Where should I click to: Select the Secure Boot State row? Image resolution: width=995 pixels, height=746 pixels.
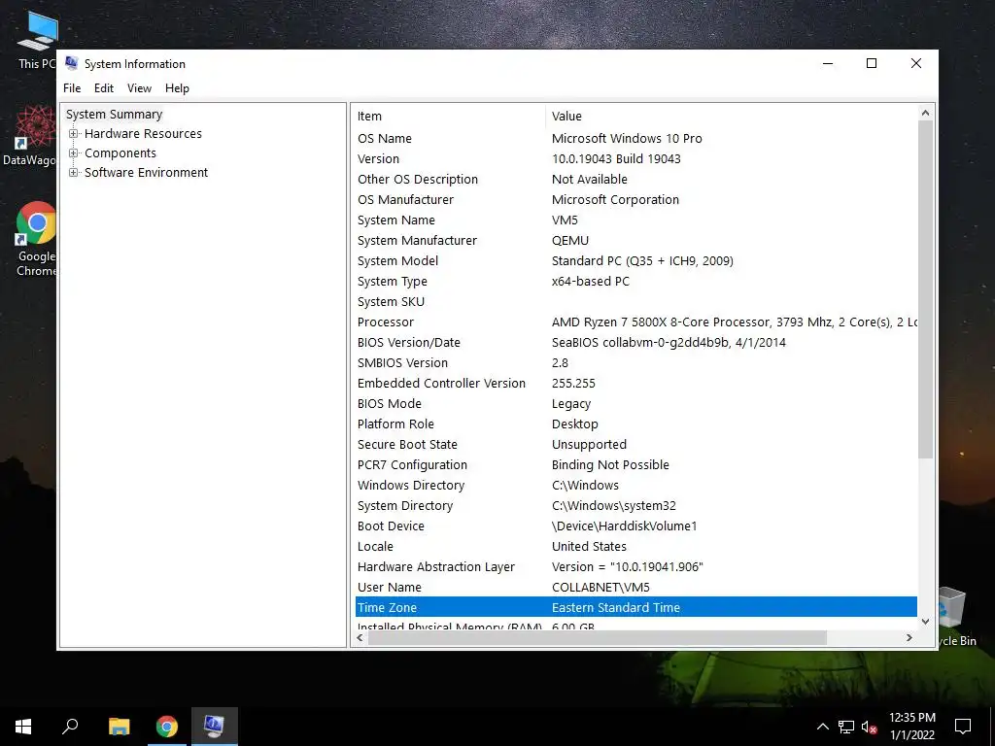(635, 444)
